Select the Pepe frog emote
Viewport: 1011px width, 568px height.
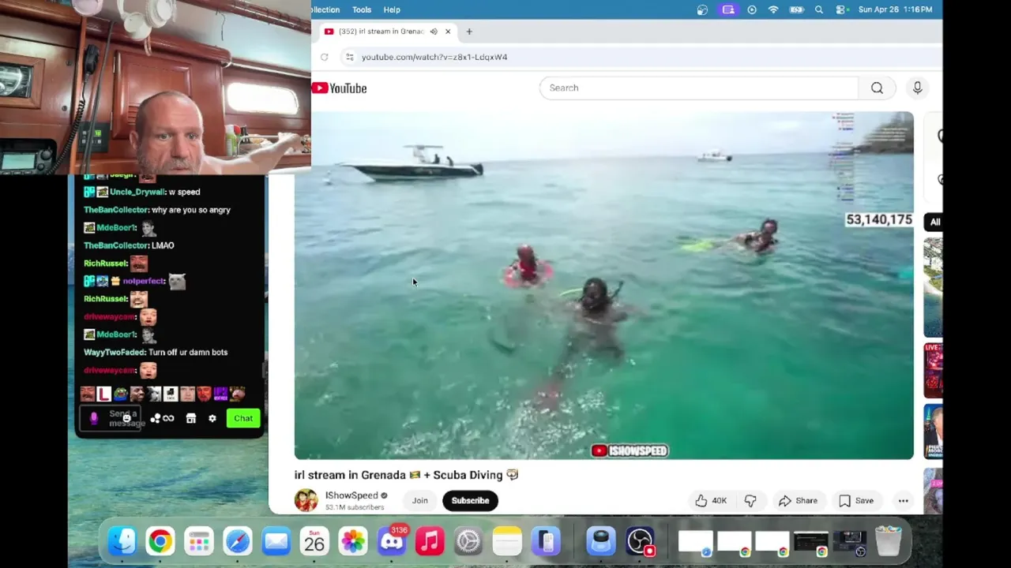pos(120,394)
